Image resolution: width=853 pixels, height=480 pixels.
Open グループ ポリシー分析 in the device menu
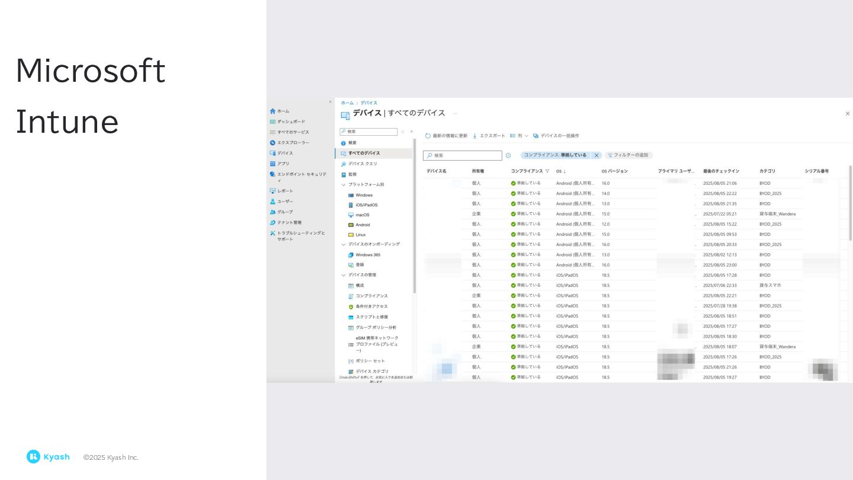click(372, 327)
